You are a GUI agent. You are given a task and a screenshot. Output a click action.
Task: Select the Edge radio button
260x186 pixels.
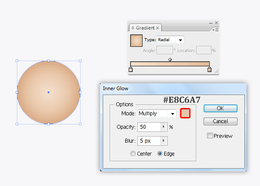160,153
